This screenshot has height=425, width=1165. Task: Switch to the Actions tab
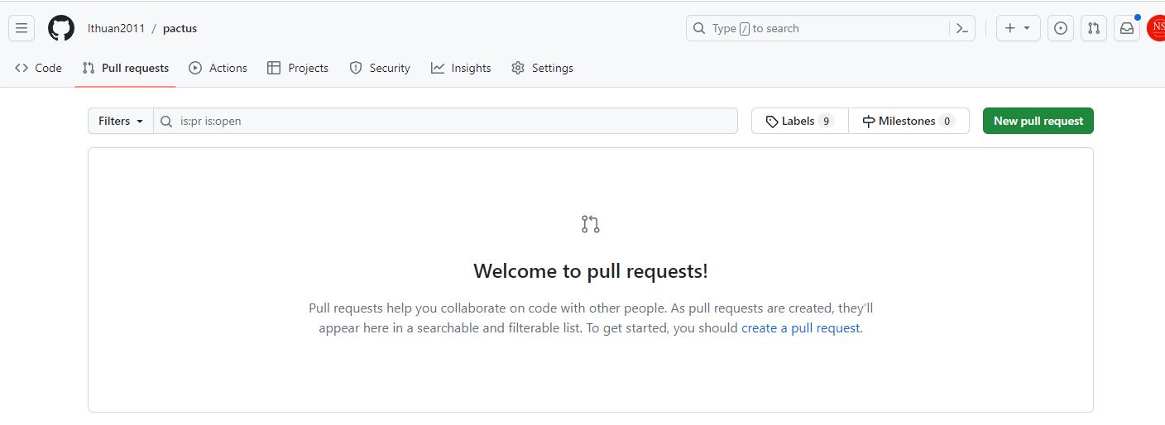tap(218, 68)
